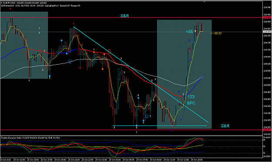Click the red price tag on the upper resistance line
The image size is (272, 162).
click(267, 17)
